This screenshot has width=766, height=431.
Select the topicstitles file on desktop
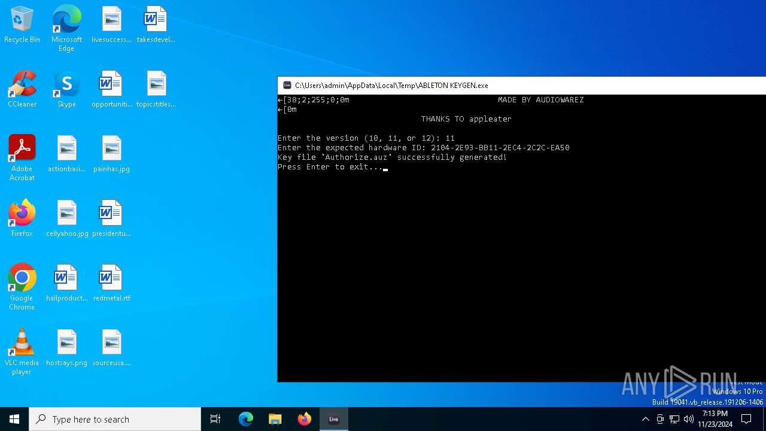(156, 90)
